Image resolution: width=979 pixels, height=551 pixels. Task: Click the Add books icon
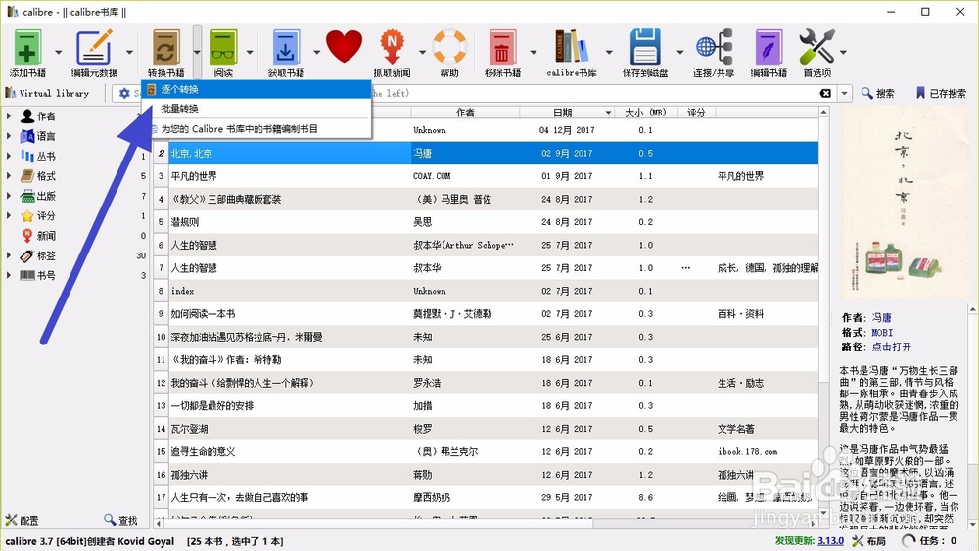[x=27, y=47]
